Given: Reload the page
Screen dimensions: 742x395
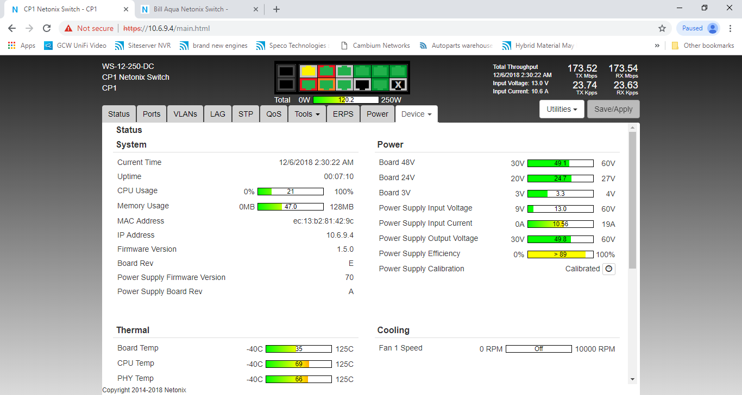Looking at the screenshot, I should (47, 28).
